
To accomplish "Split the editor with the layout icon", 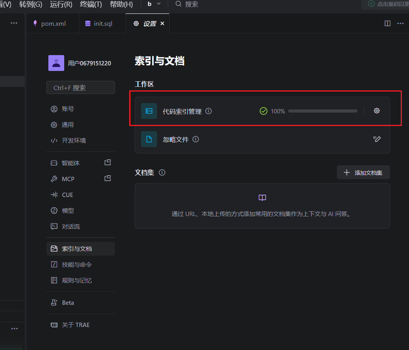I will pyautogui.click(x=388, y=23).
